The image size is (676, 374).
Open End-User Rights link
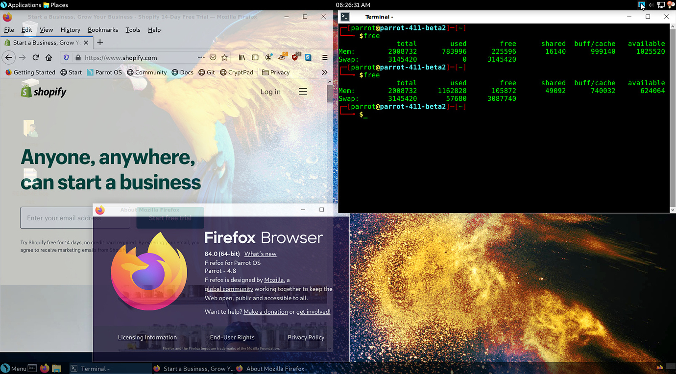pyautogui.click(x=232, y=337)
